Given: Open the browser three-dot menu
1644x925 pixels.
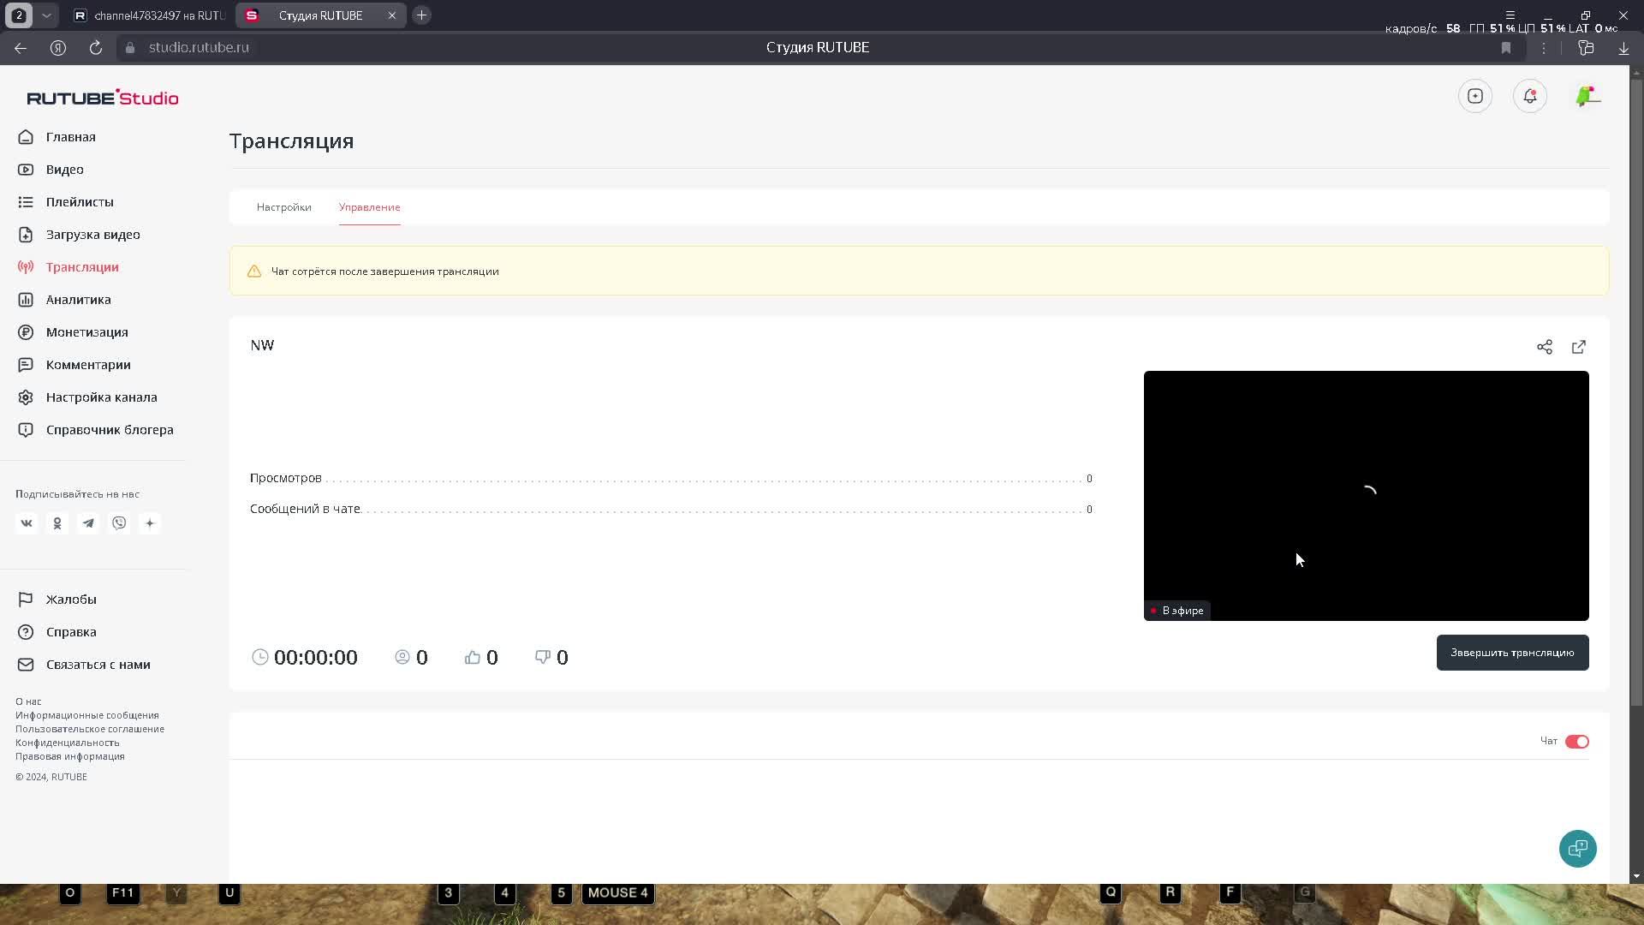Looking at the screenshot, I should click(x=1544, y=48).
